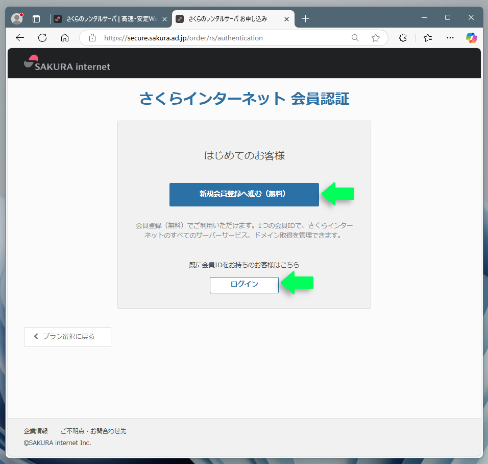Open the favorites list
The height and width of the screenshot is (464, 488).
click(x=428, y=38)
